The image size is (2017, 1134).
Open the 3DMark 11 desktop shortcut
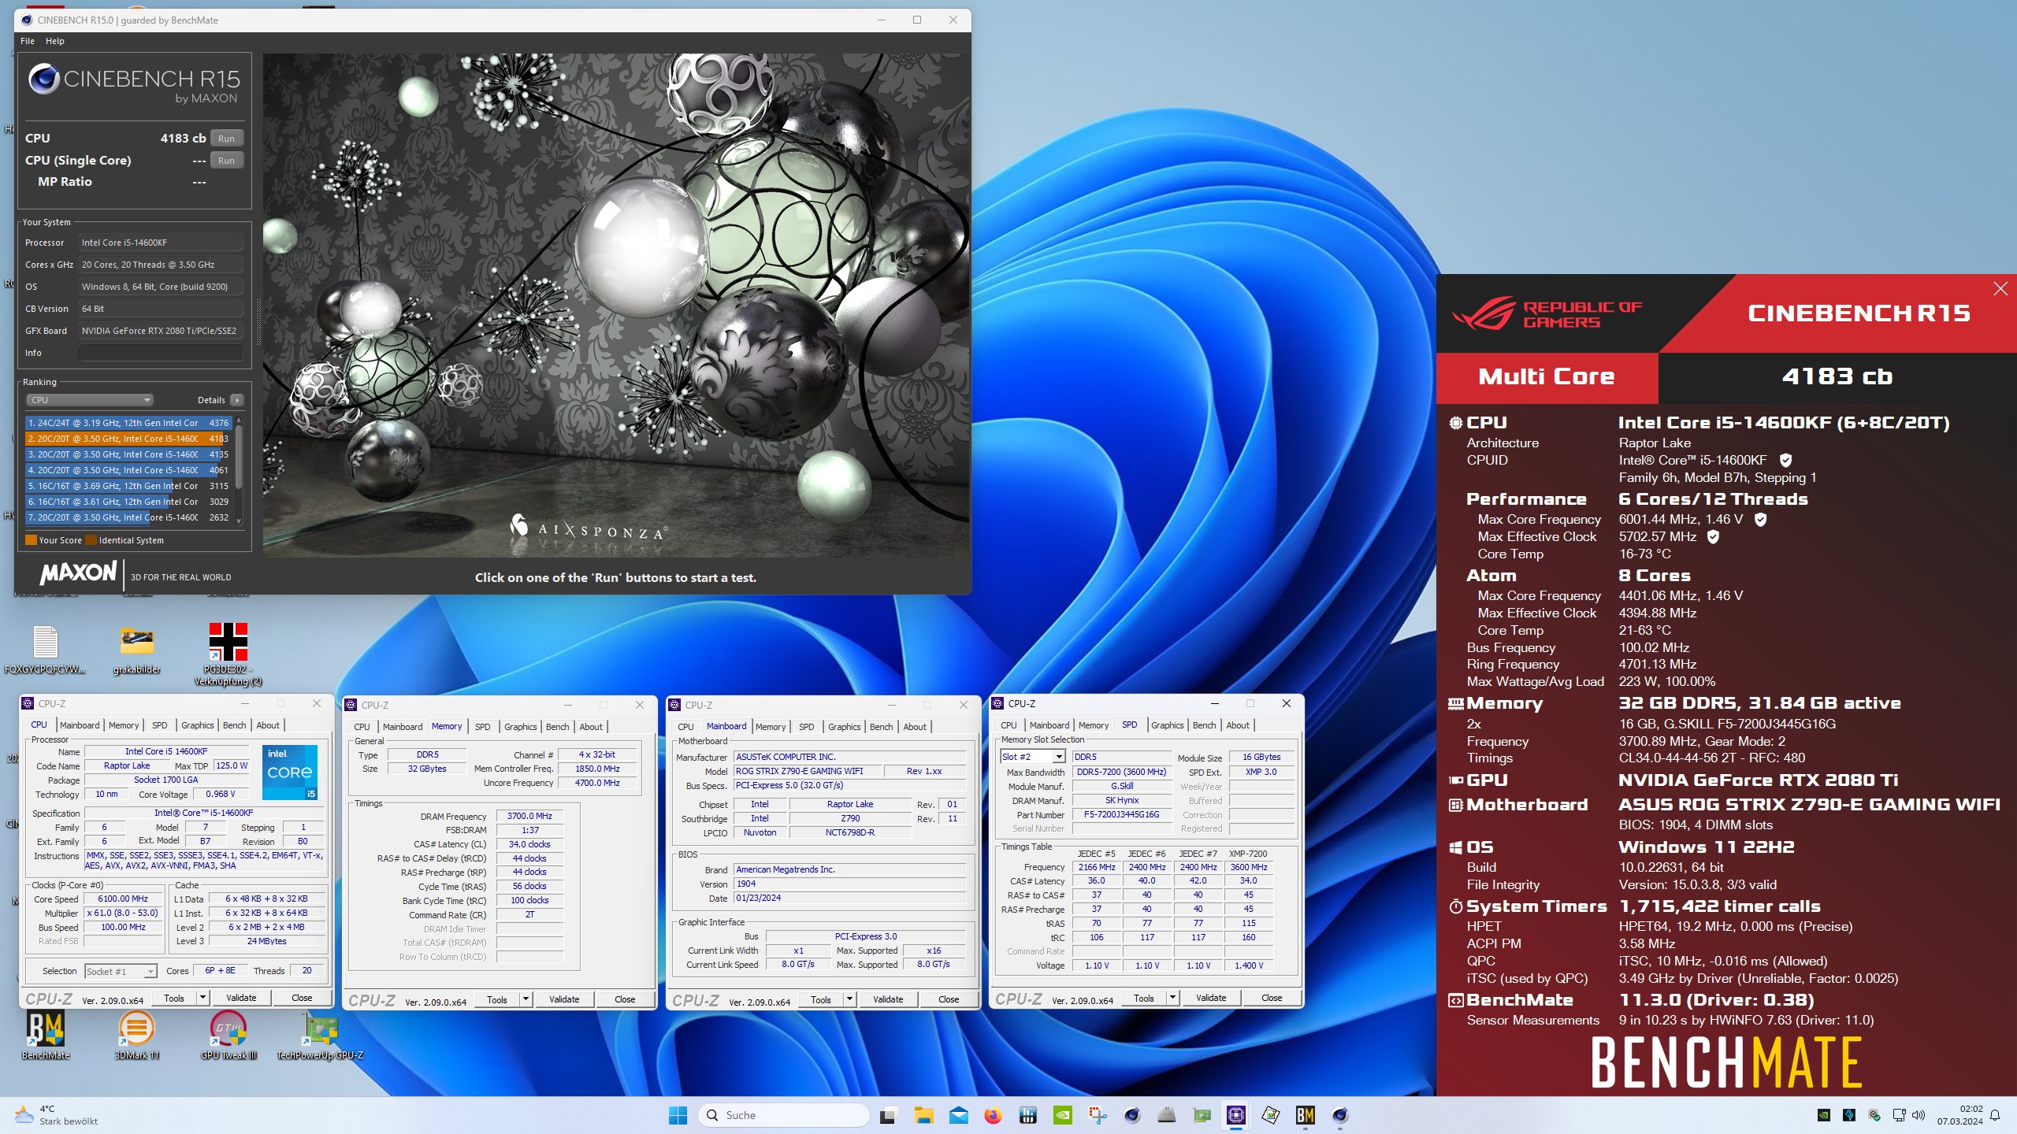click(136, 1035)
